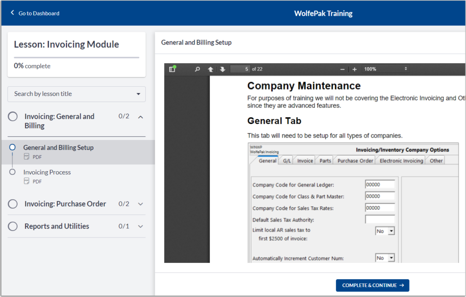Go to Dashboard via the top-left link
Screen dimensions: 466x297
pos(34,13)
